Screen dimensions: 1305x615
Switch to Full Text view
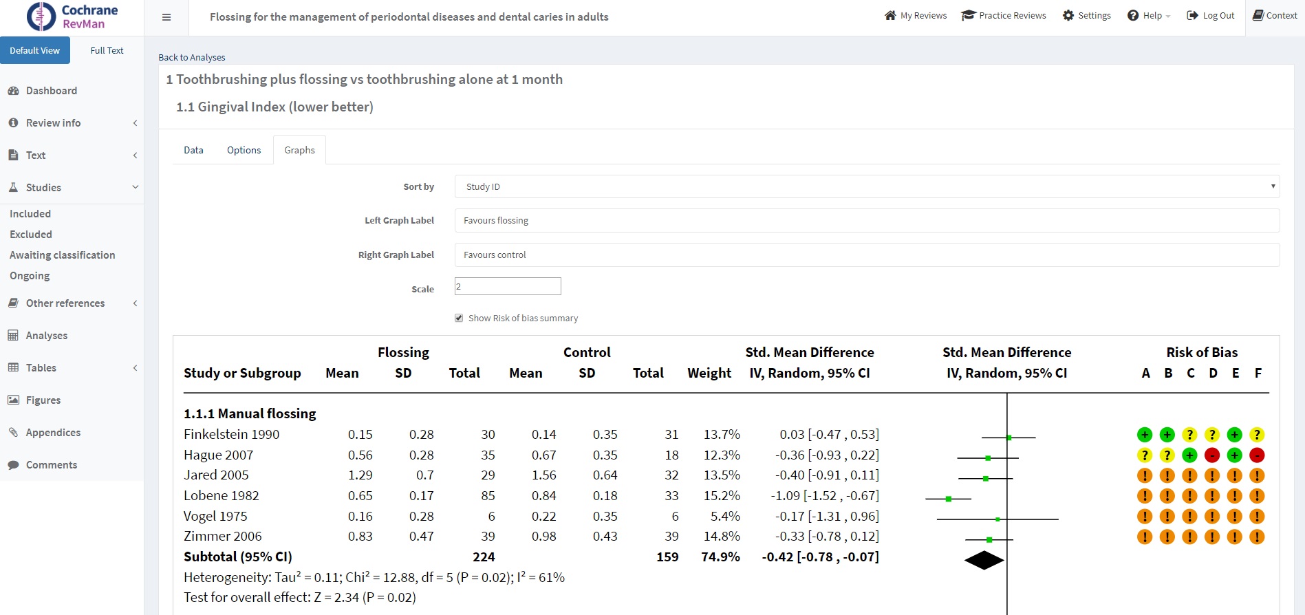click(x=107, y=50)
